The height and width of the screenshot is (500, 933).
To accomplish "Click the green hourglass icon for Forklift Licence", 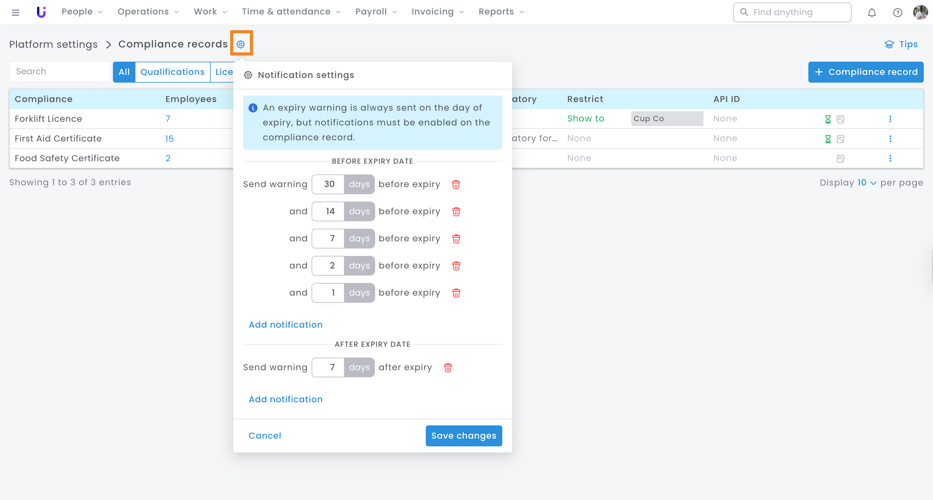I will (827, 119).
